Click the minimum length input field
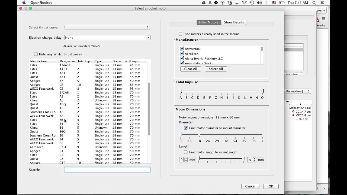Image resolution: width=347 pixels, height=195 pixels. (182, 160)
